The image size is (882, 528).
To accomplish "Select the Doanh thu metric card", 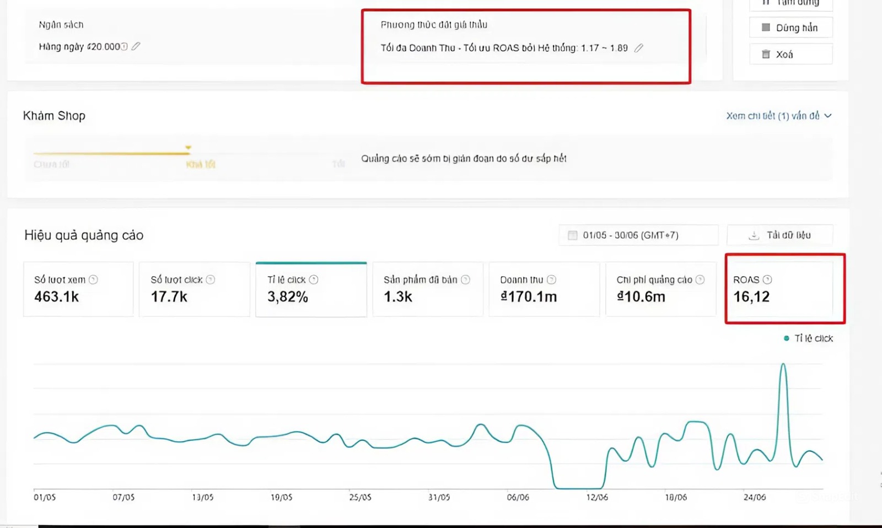I will (x=543, y=289).
